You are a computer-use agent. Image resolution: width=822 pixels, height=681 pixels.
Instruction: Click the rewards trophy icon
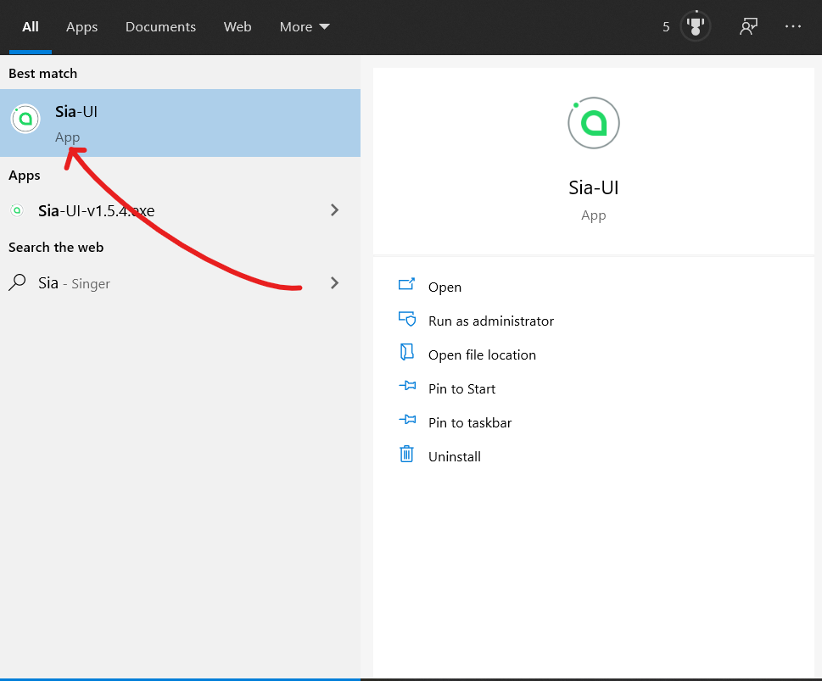coord(695,25)
